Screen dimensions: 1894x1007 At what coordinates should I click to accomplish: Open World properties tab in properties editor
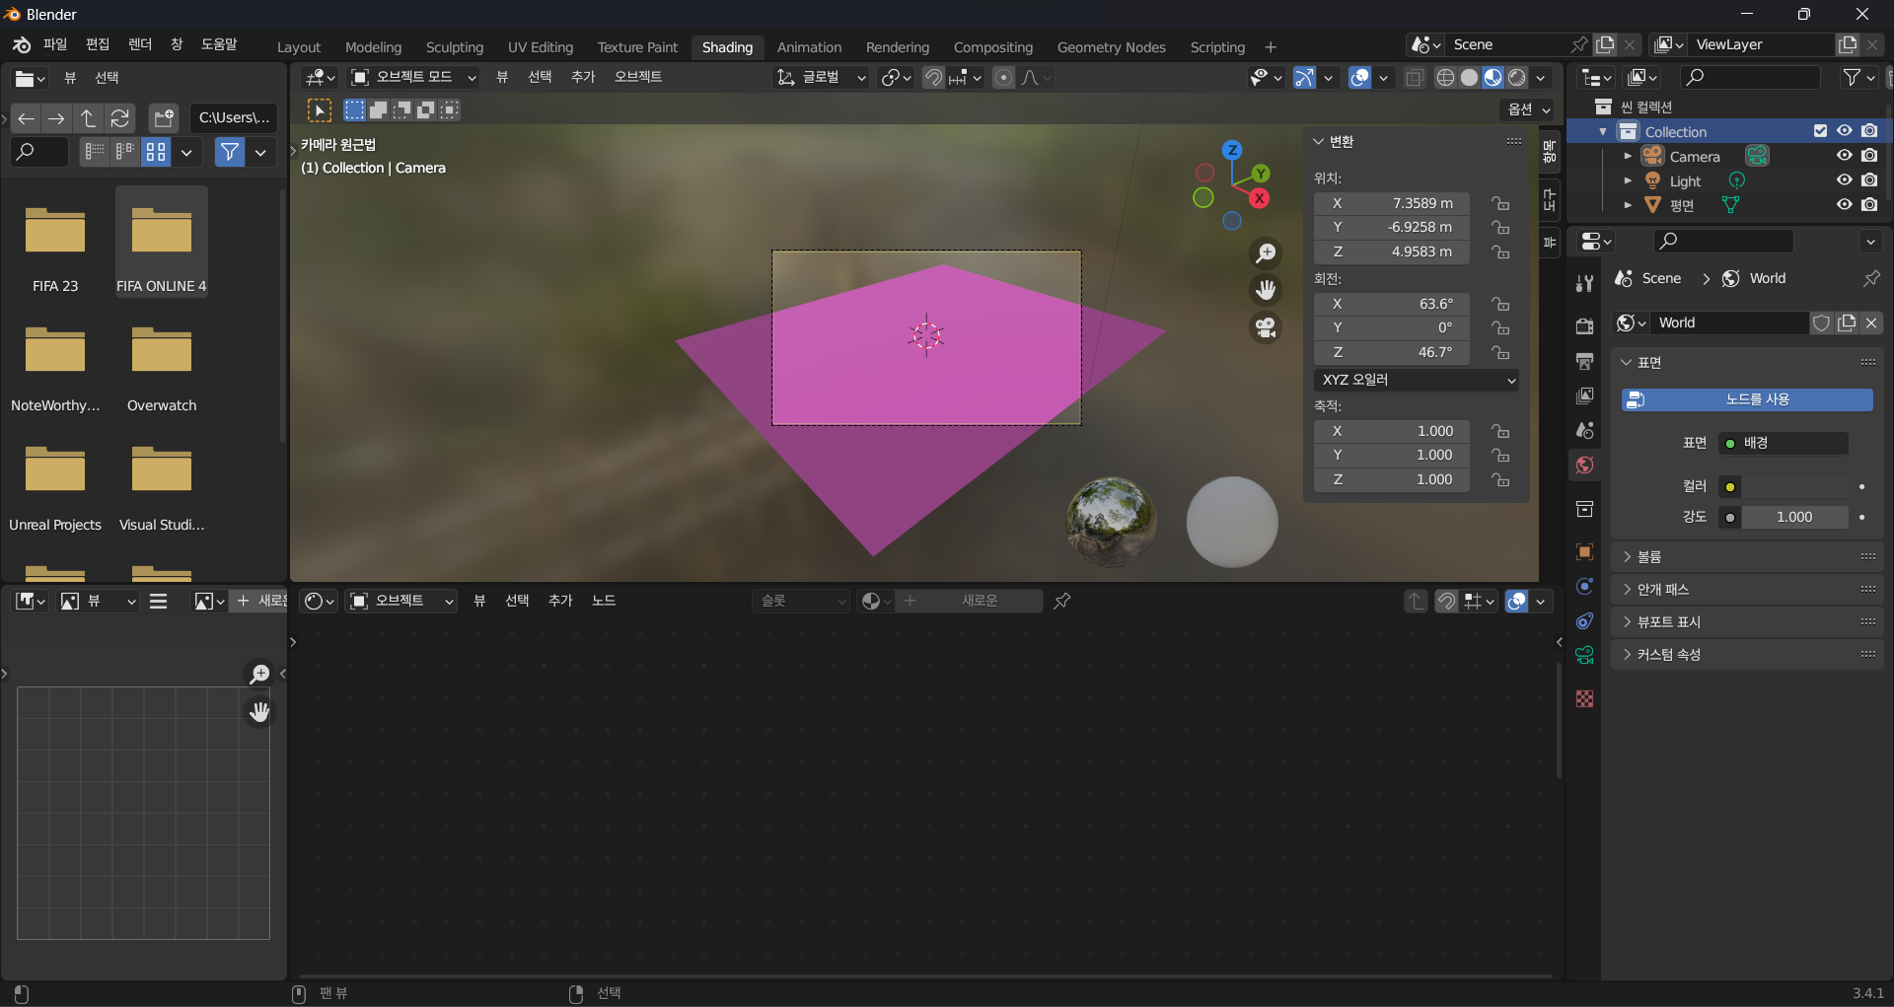click(1584, 465)
